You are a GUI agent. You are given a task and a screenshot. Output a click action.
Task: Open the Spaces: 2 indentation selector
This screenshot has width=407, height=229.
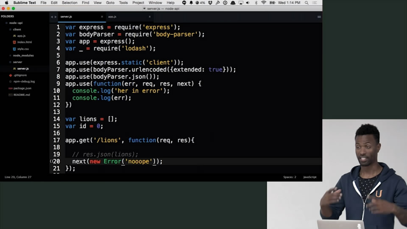tap(290, 177)
